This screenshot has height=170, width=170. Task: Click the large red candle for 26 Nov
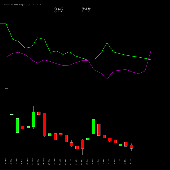[45, 124]
